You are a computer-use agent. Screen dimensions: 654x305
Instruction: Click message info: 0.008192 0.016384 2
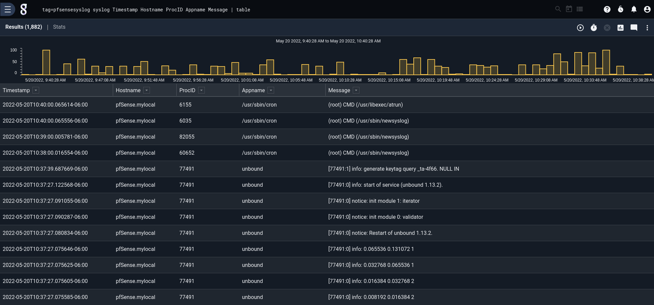coord(371,297)
